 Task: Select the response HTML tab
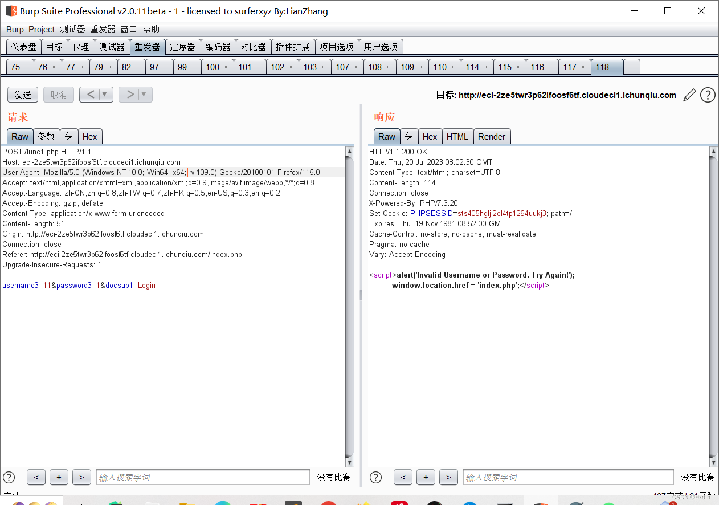coord(457,136)
